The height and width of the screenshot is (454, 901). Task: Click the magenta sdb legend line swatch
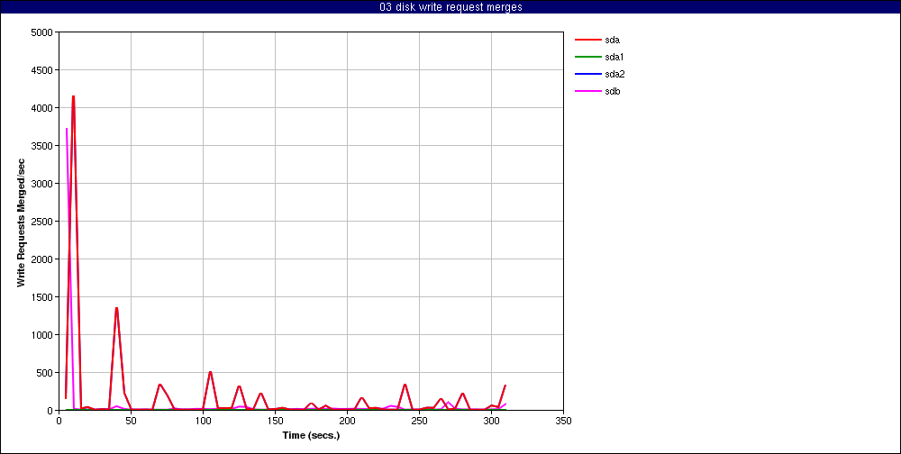point(587,91)
